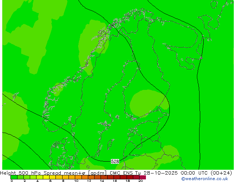The image size is (236, 182).
Task: Select the legend swatch for 0–1 gpdm
Action: (x=14, y=177)
